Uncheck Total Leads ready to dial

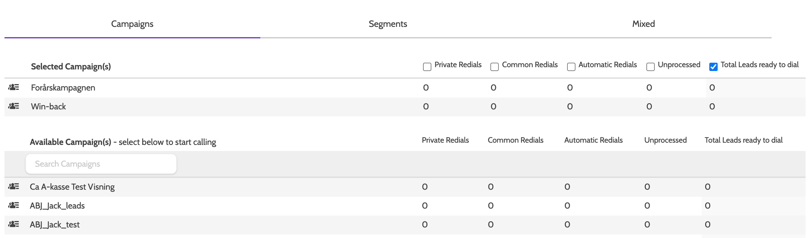[713, 67]
